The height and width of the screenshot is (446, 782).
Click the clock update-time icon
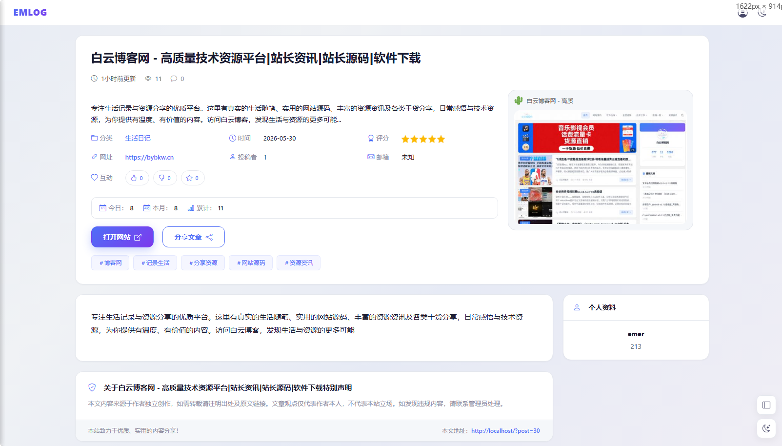tap(94, 79)
